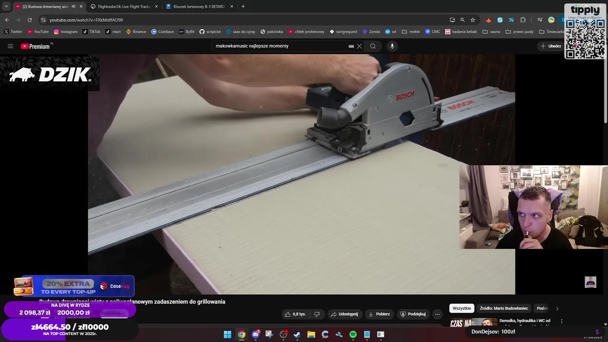Close the Flightradar24 tab
Image resolution: width=608 pixels, height=342 pixels.
pos(156,7)
